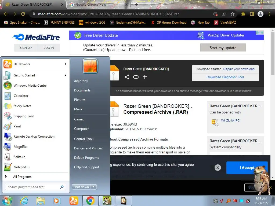Click the plus add-to-account icon

[145, 77]
